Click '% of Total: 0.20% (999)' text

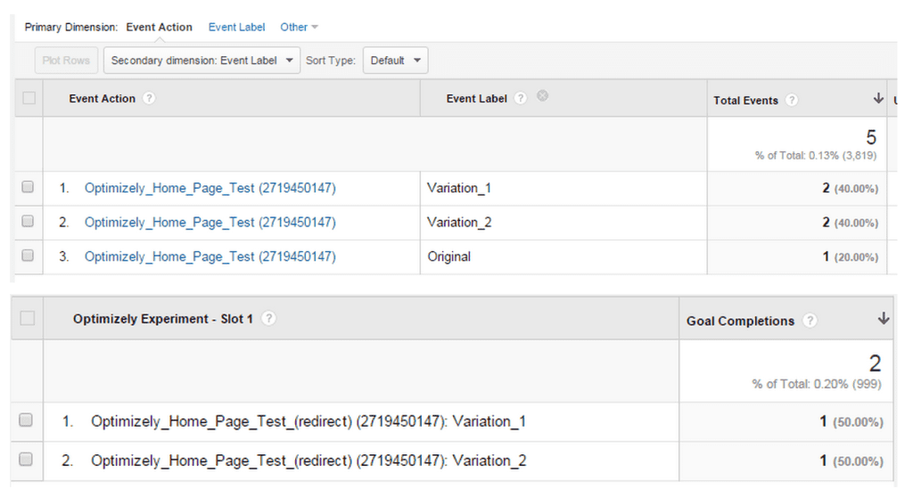pos(817,384)
